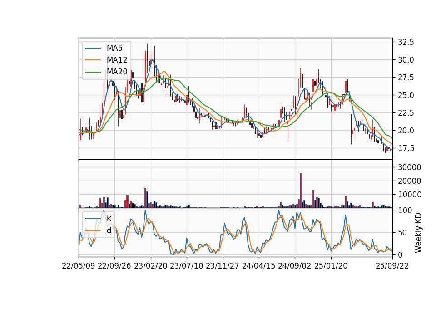
Task: Click the 20000 volume axis tick
Action: coord(410,181)
